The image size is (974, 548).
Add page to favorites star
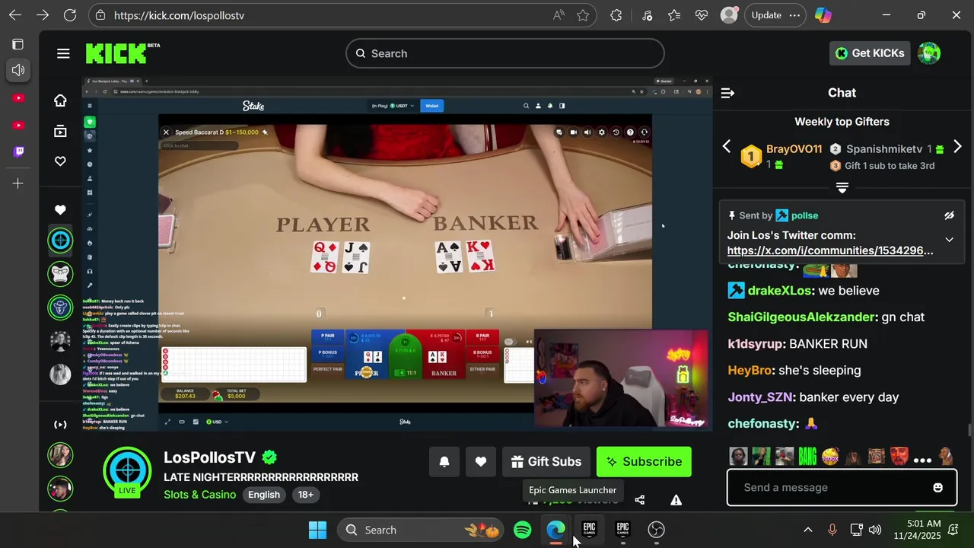pyautogui.click(x=583, y=15)
